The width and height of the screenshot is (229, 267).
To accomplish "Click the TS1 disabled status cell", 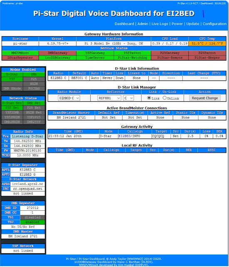I will tap(32, 217).
